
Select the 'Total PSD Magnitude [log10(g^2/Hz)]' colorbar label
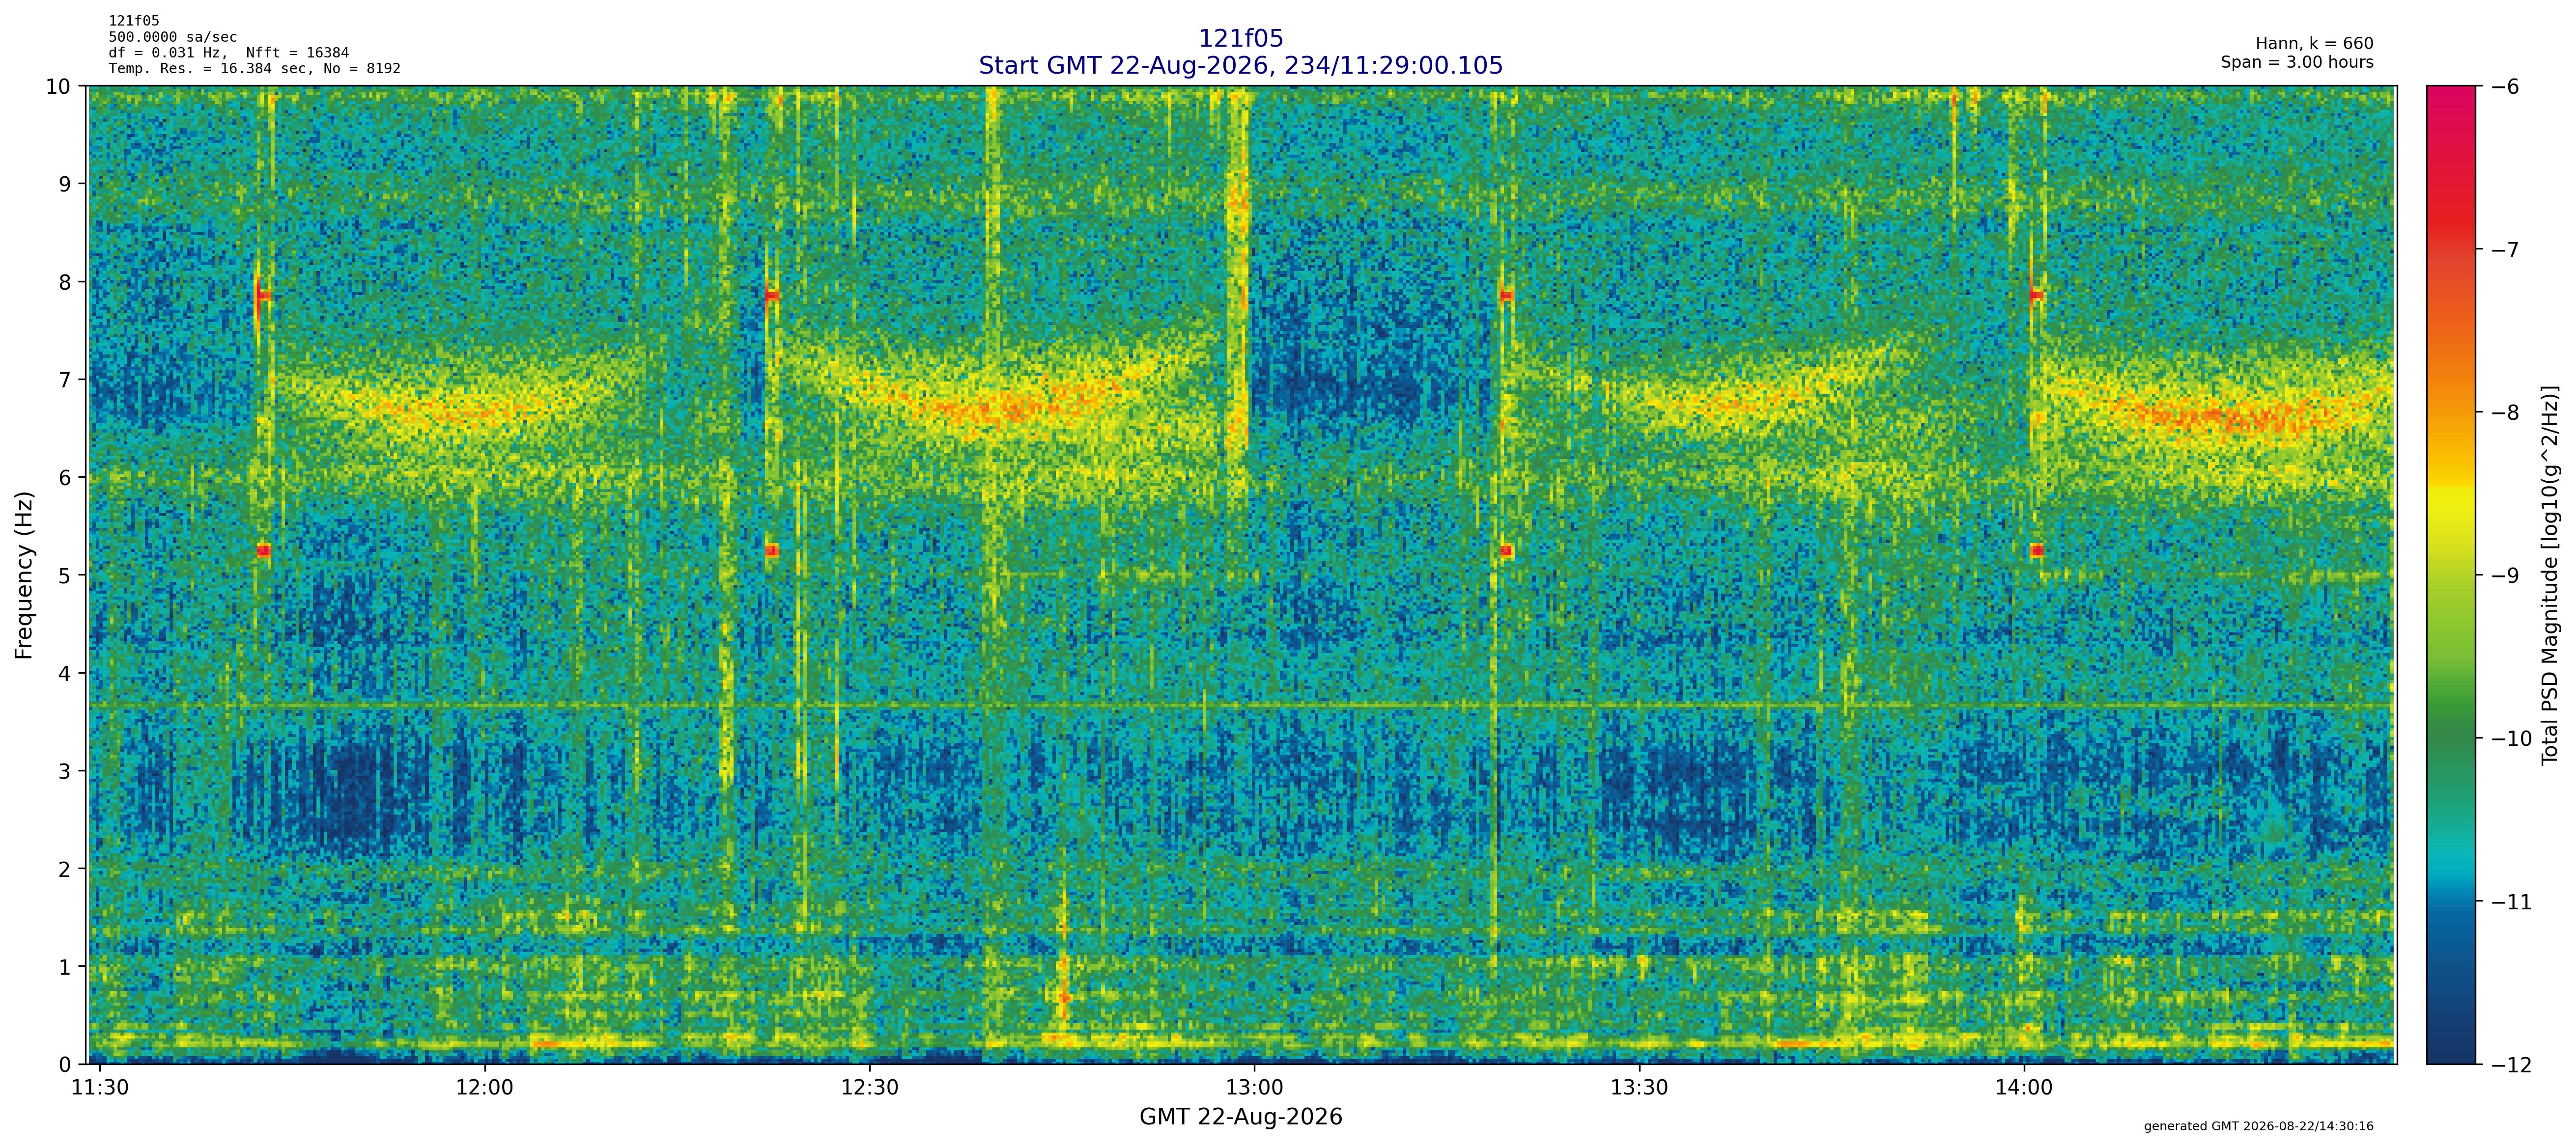tap(2551, 575)
